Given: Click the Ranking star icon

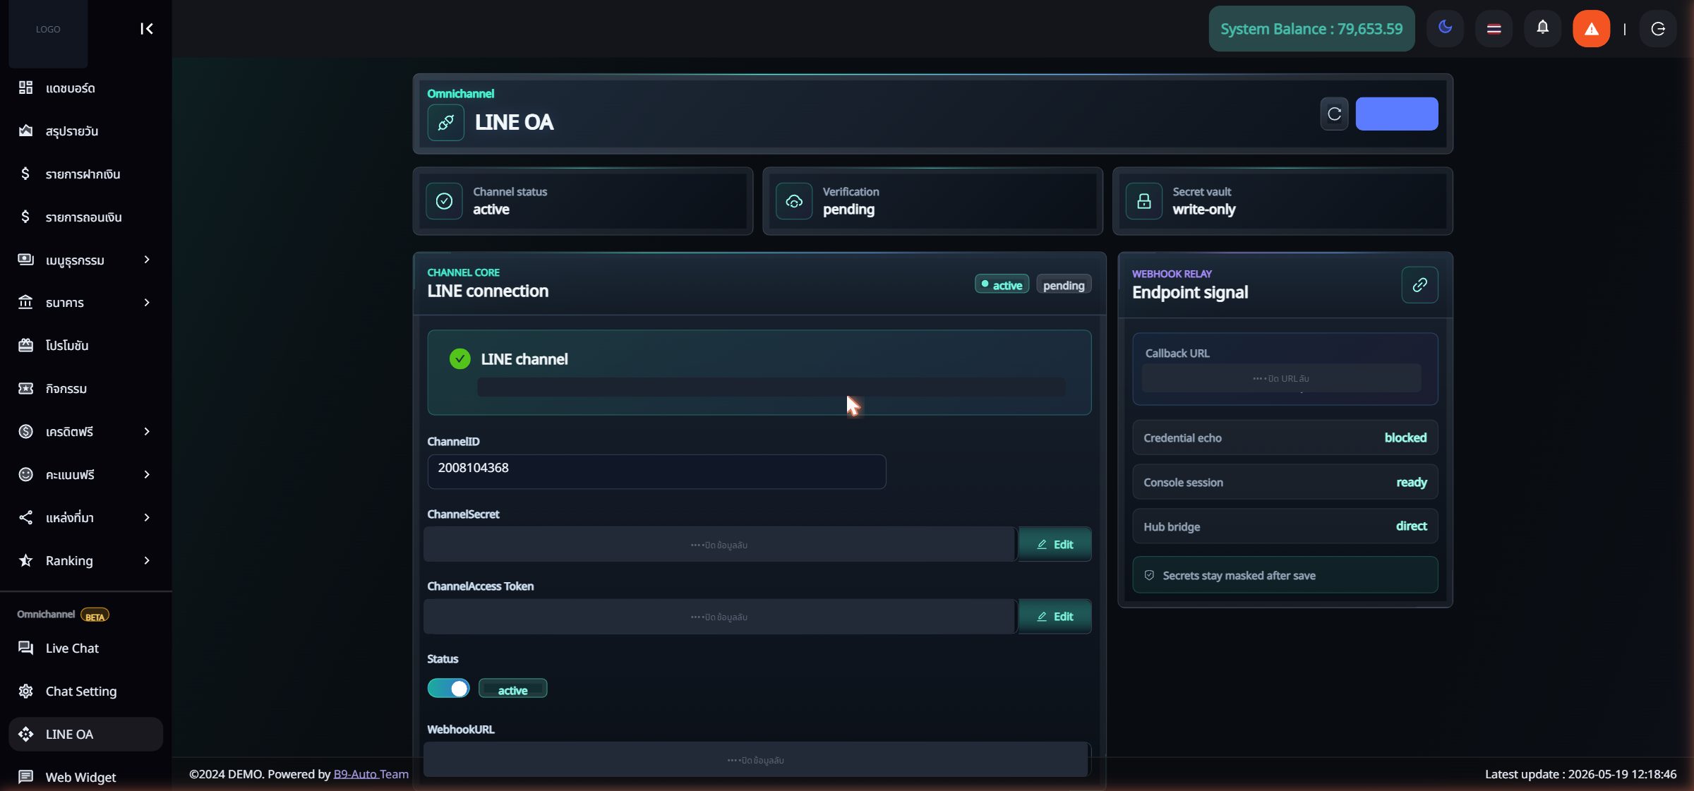Looking at the screenshot, I should point(25,560).
